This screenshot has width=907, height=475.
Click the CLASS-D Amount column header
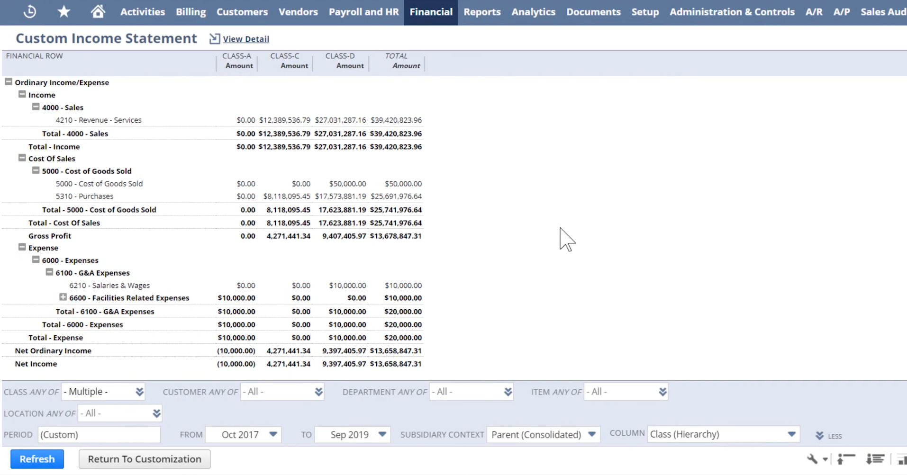[x=341, y=61]
